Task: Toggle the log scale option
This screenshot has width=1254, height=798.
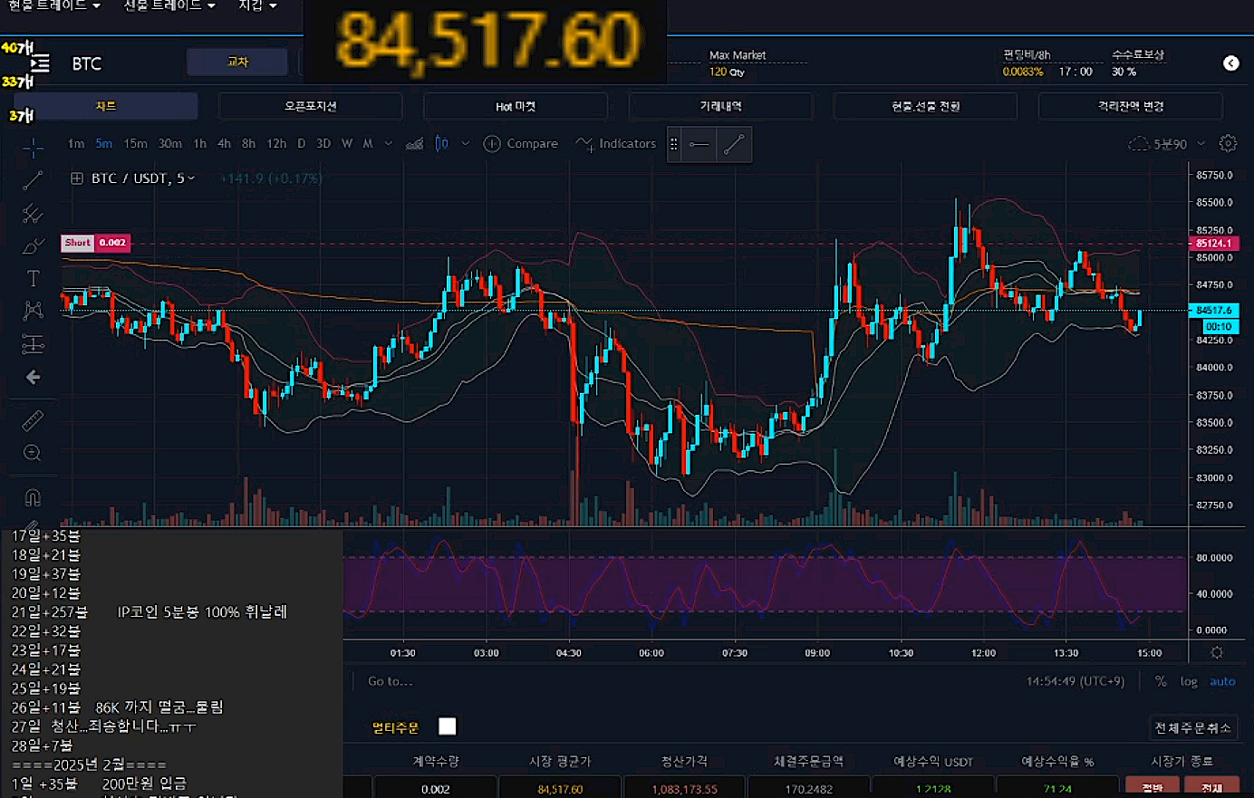Action: [x=1189, y=681]
